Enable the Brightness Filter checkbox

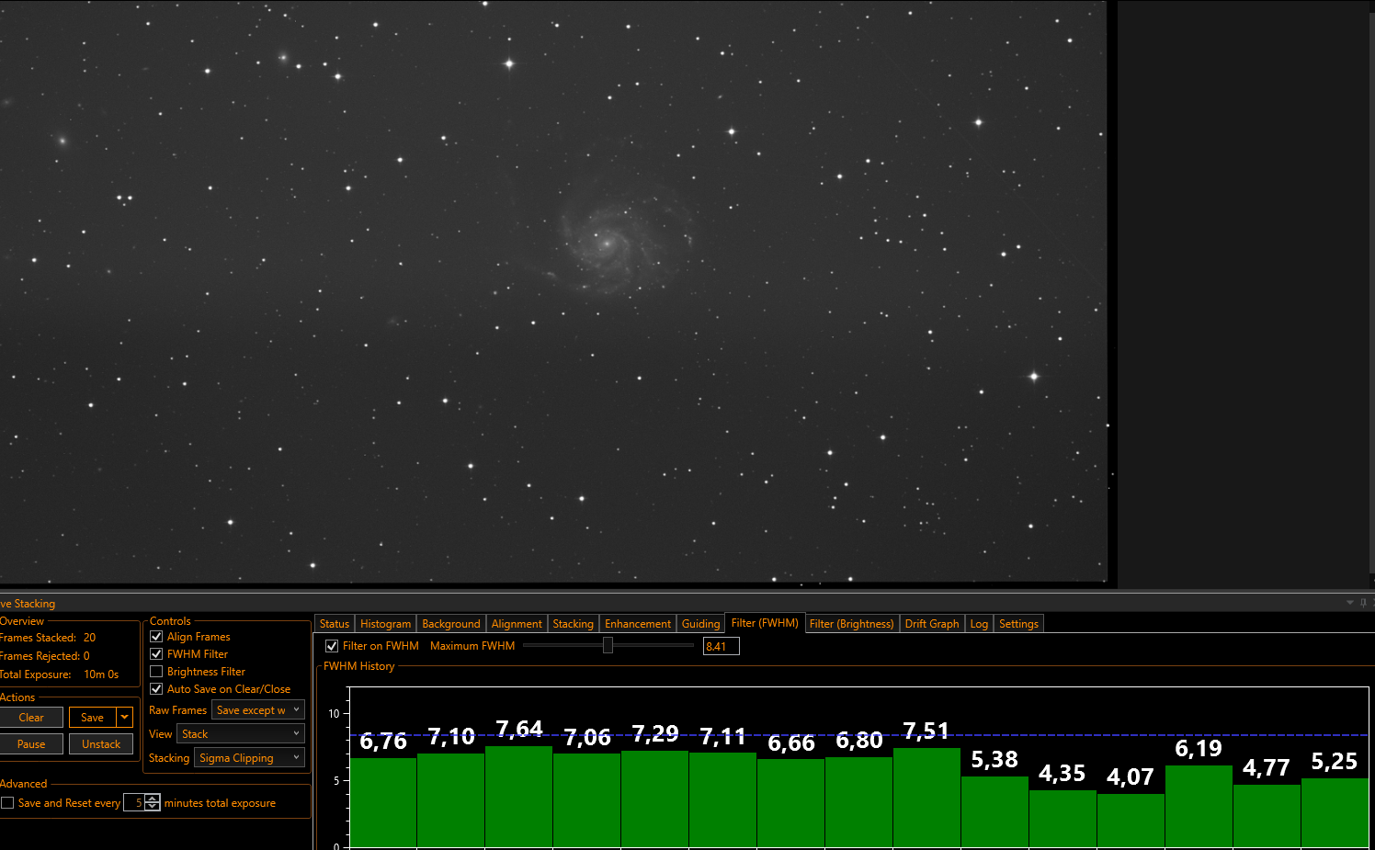[x=156, y=671]
